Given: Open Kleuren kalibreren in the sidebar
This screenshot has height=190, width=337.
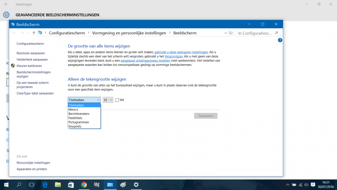Looking at the screenshot, I should click(32, 66).
